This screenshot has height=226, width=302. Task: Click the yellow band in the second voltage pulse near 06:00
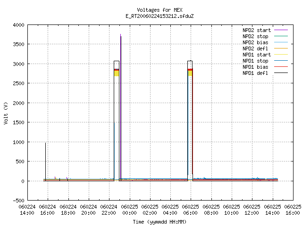coord(190,73)
